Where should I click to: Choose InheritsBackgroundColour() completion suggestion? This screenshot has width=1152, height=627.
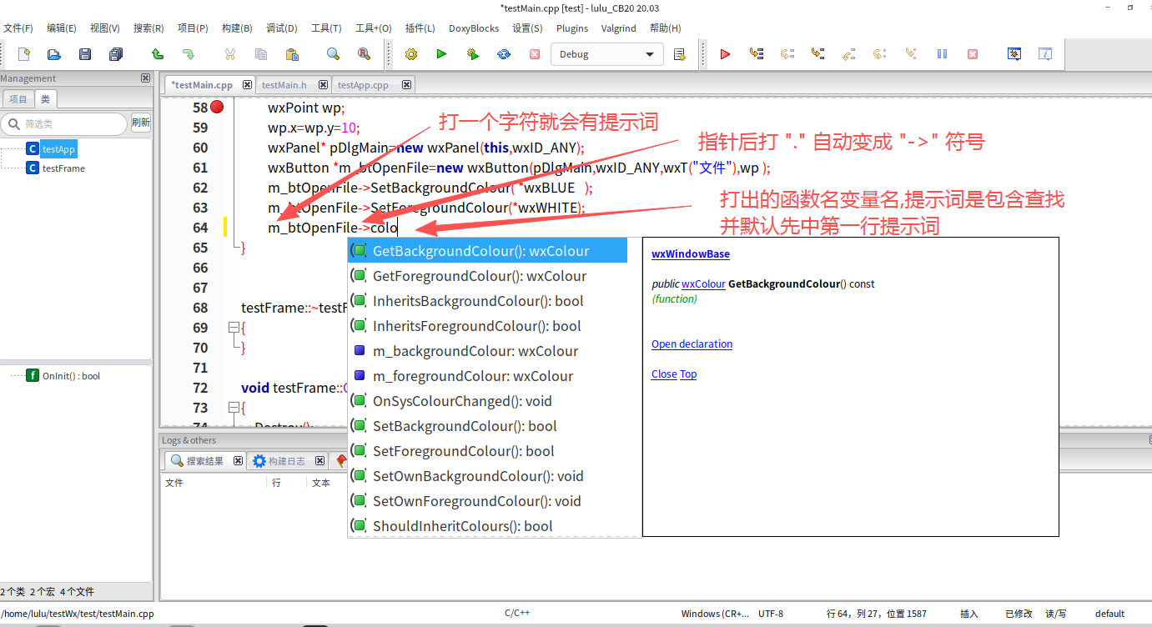(487, 301)
